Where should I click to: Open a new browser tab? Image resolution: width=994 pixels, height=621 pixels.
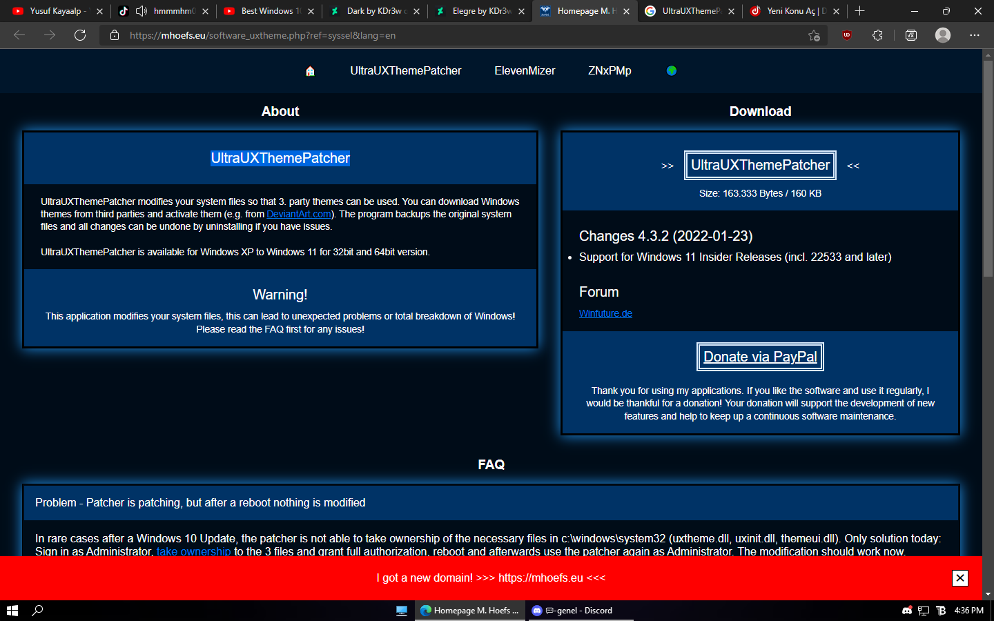pos(859,11)
